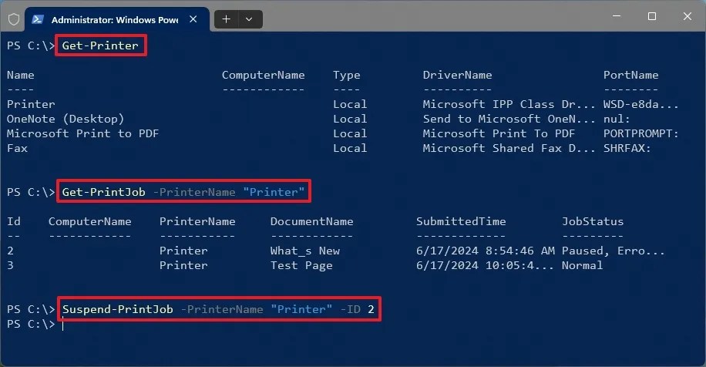This screenshot has width=706, height=367.
Task: Click the "nul:" port name
Action: pyautogui.click(x=617, y=119)
